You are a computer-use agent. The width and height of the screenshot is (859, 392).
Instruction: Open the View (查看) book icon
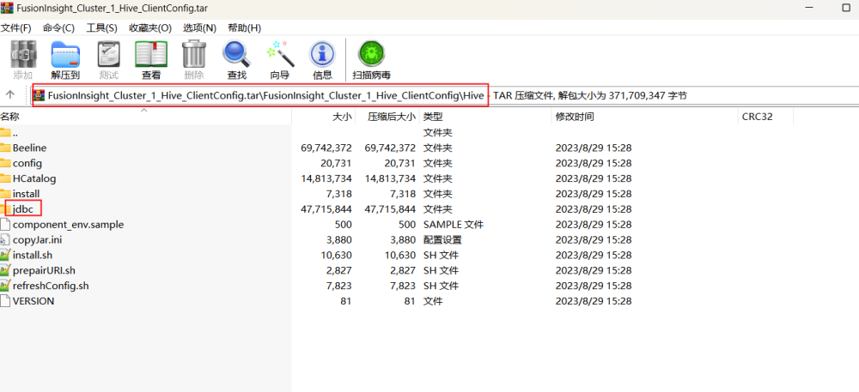pos(151,54)
